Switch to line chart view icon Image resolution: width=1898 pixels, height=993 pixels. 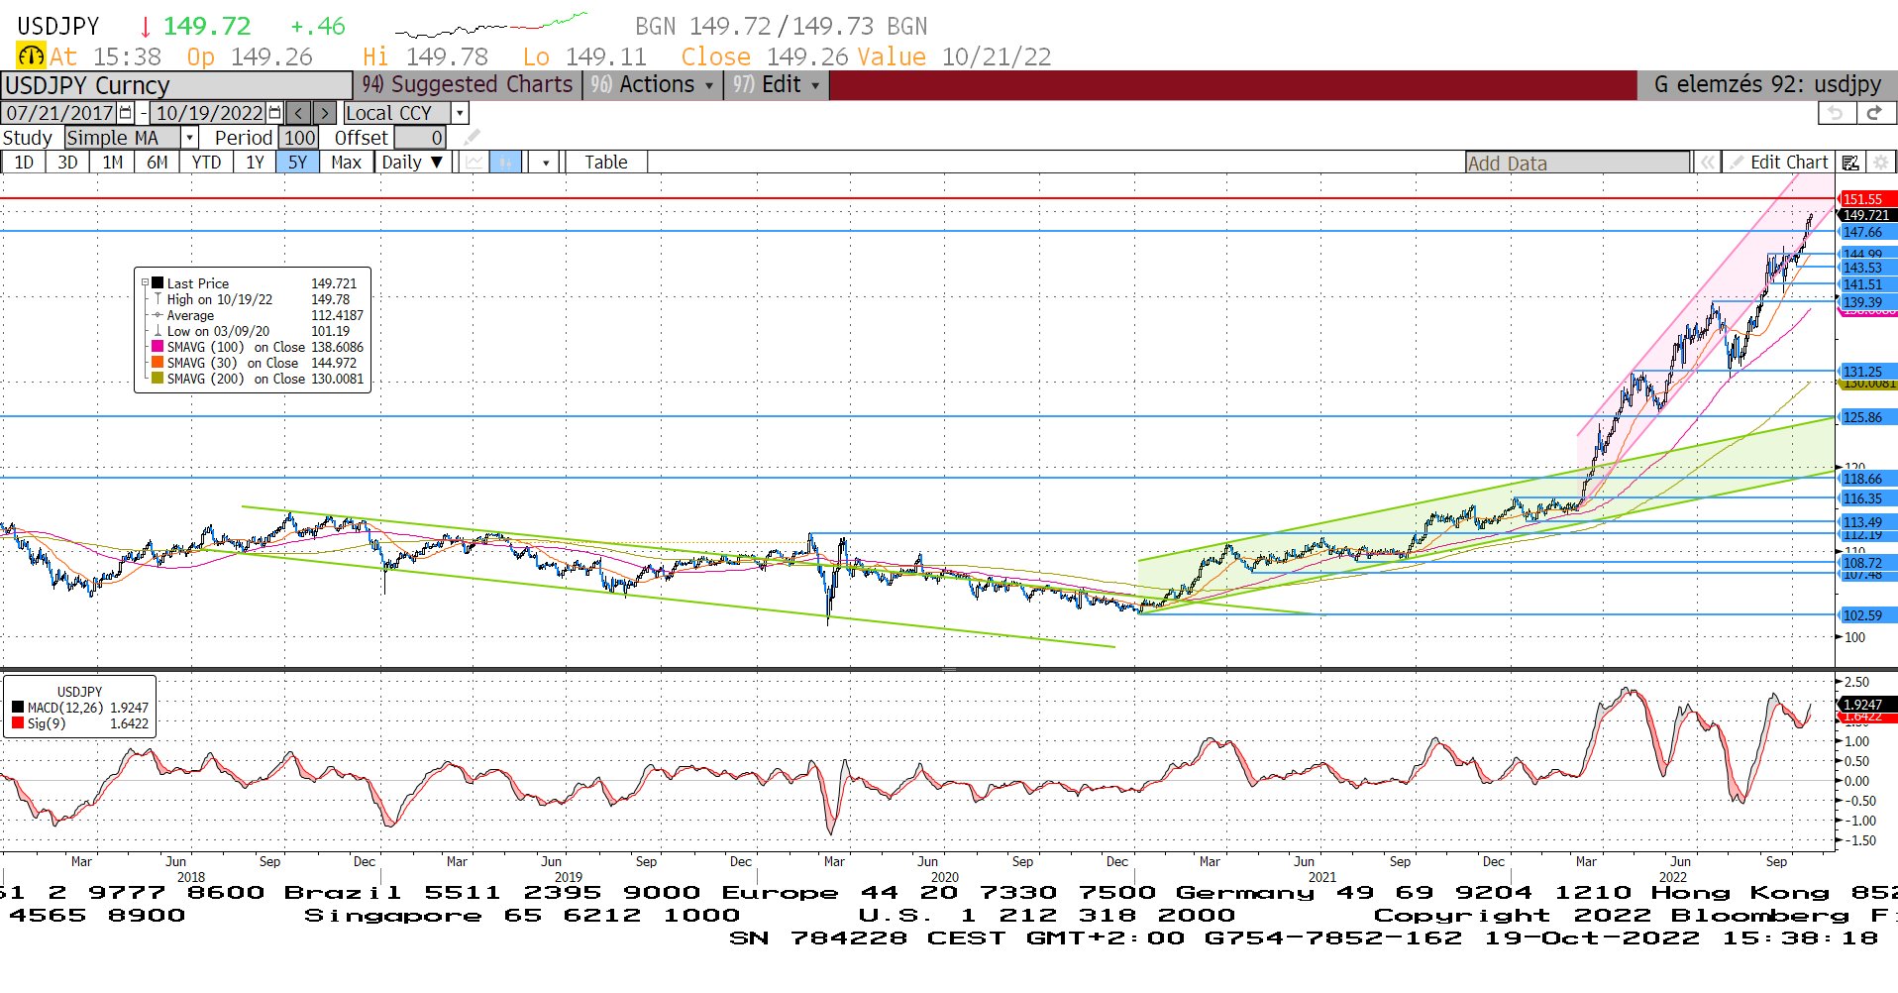[x=475, y=163]
